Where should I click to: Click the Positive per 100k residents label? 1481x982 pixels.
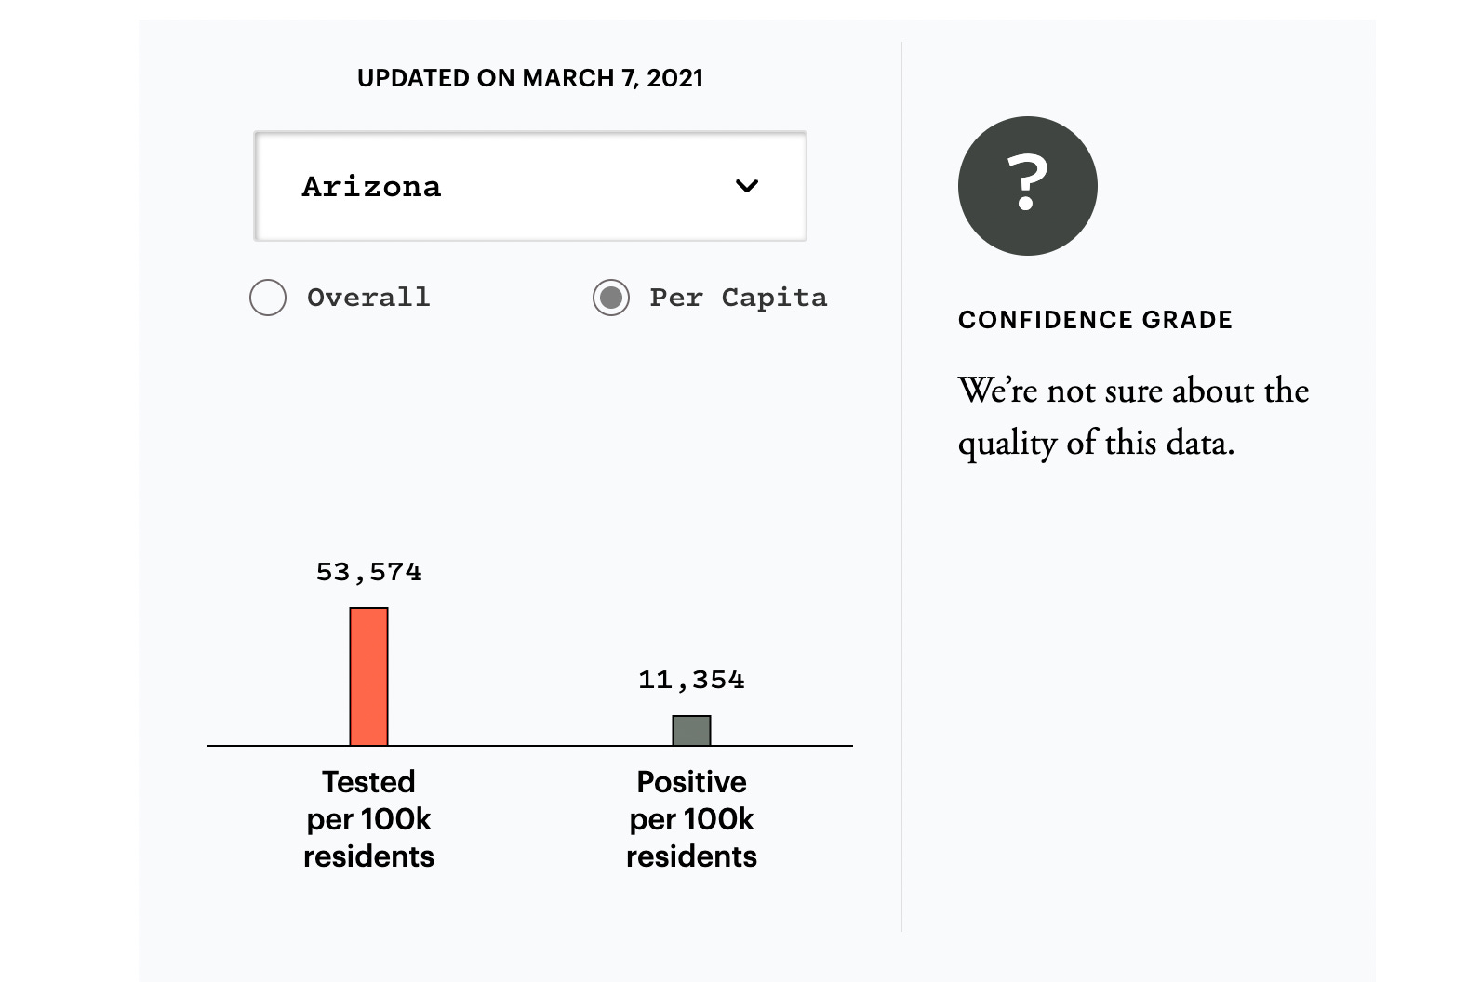point(691,818)
